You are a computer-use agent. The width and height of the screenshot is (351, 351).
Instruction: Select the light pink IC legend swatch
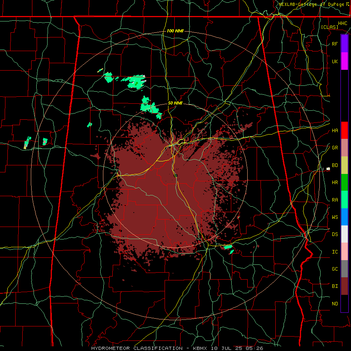click(x=344, y=252)
